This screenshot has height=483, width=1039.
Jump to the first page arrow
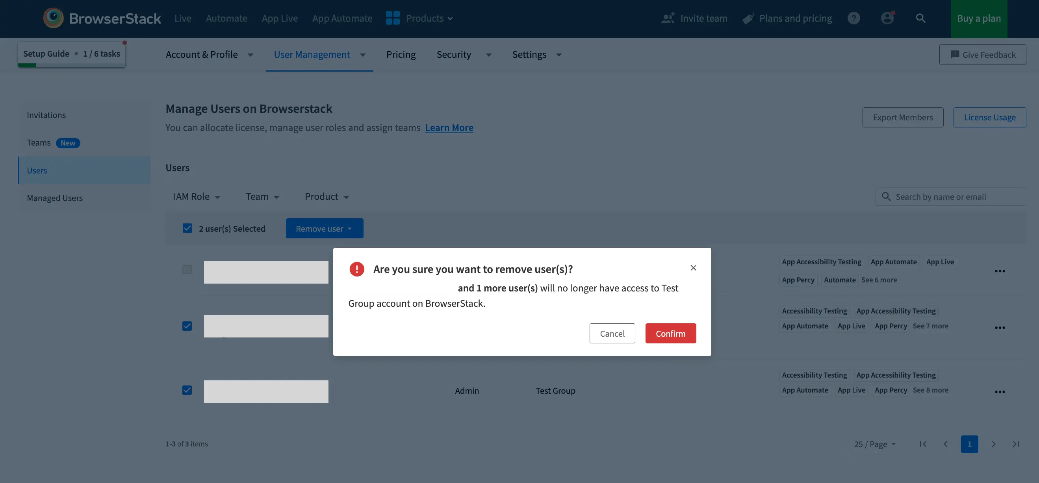click(923, 444)
